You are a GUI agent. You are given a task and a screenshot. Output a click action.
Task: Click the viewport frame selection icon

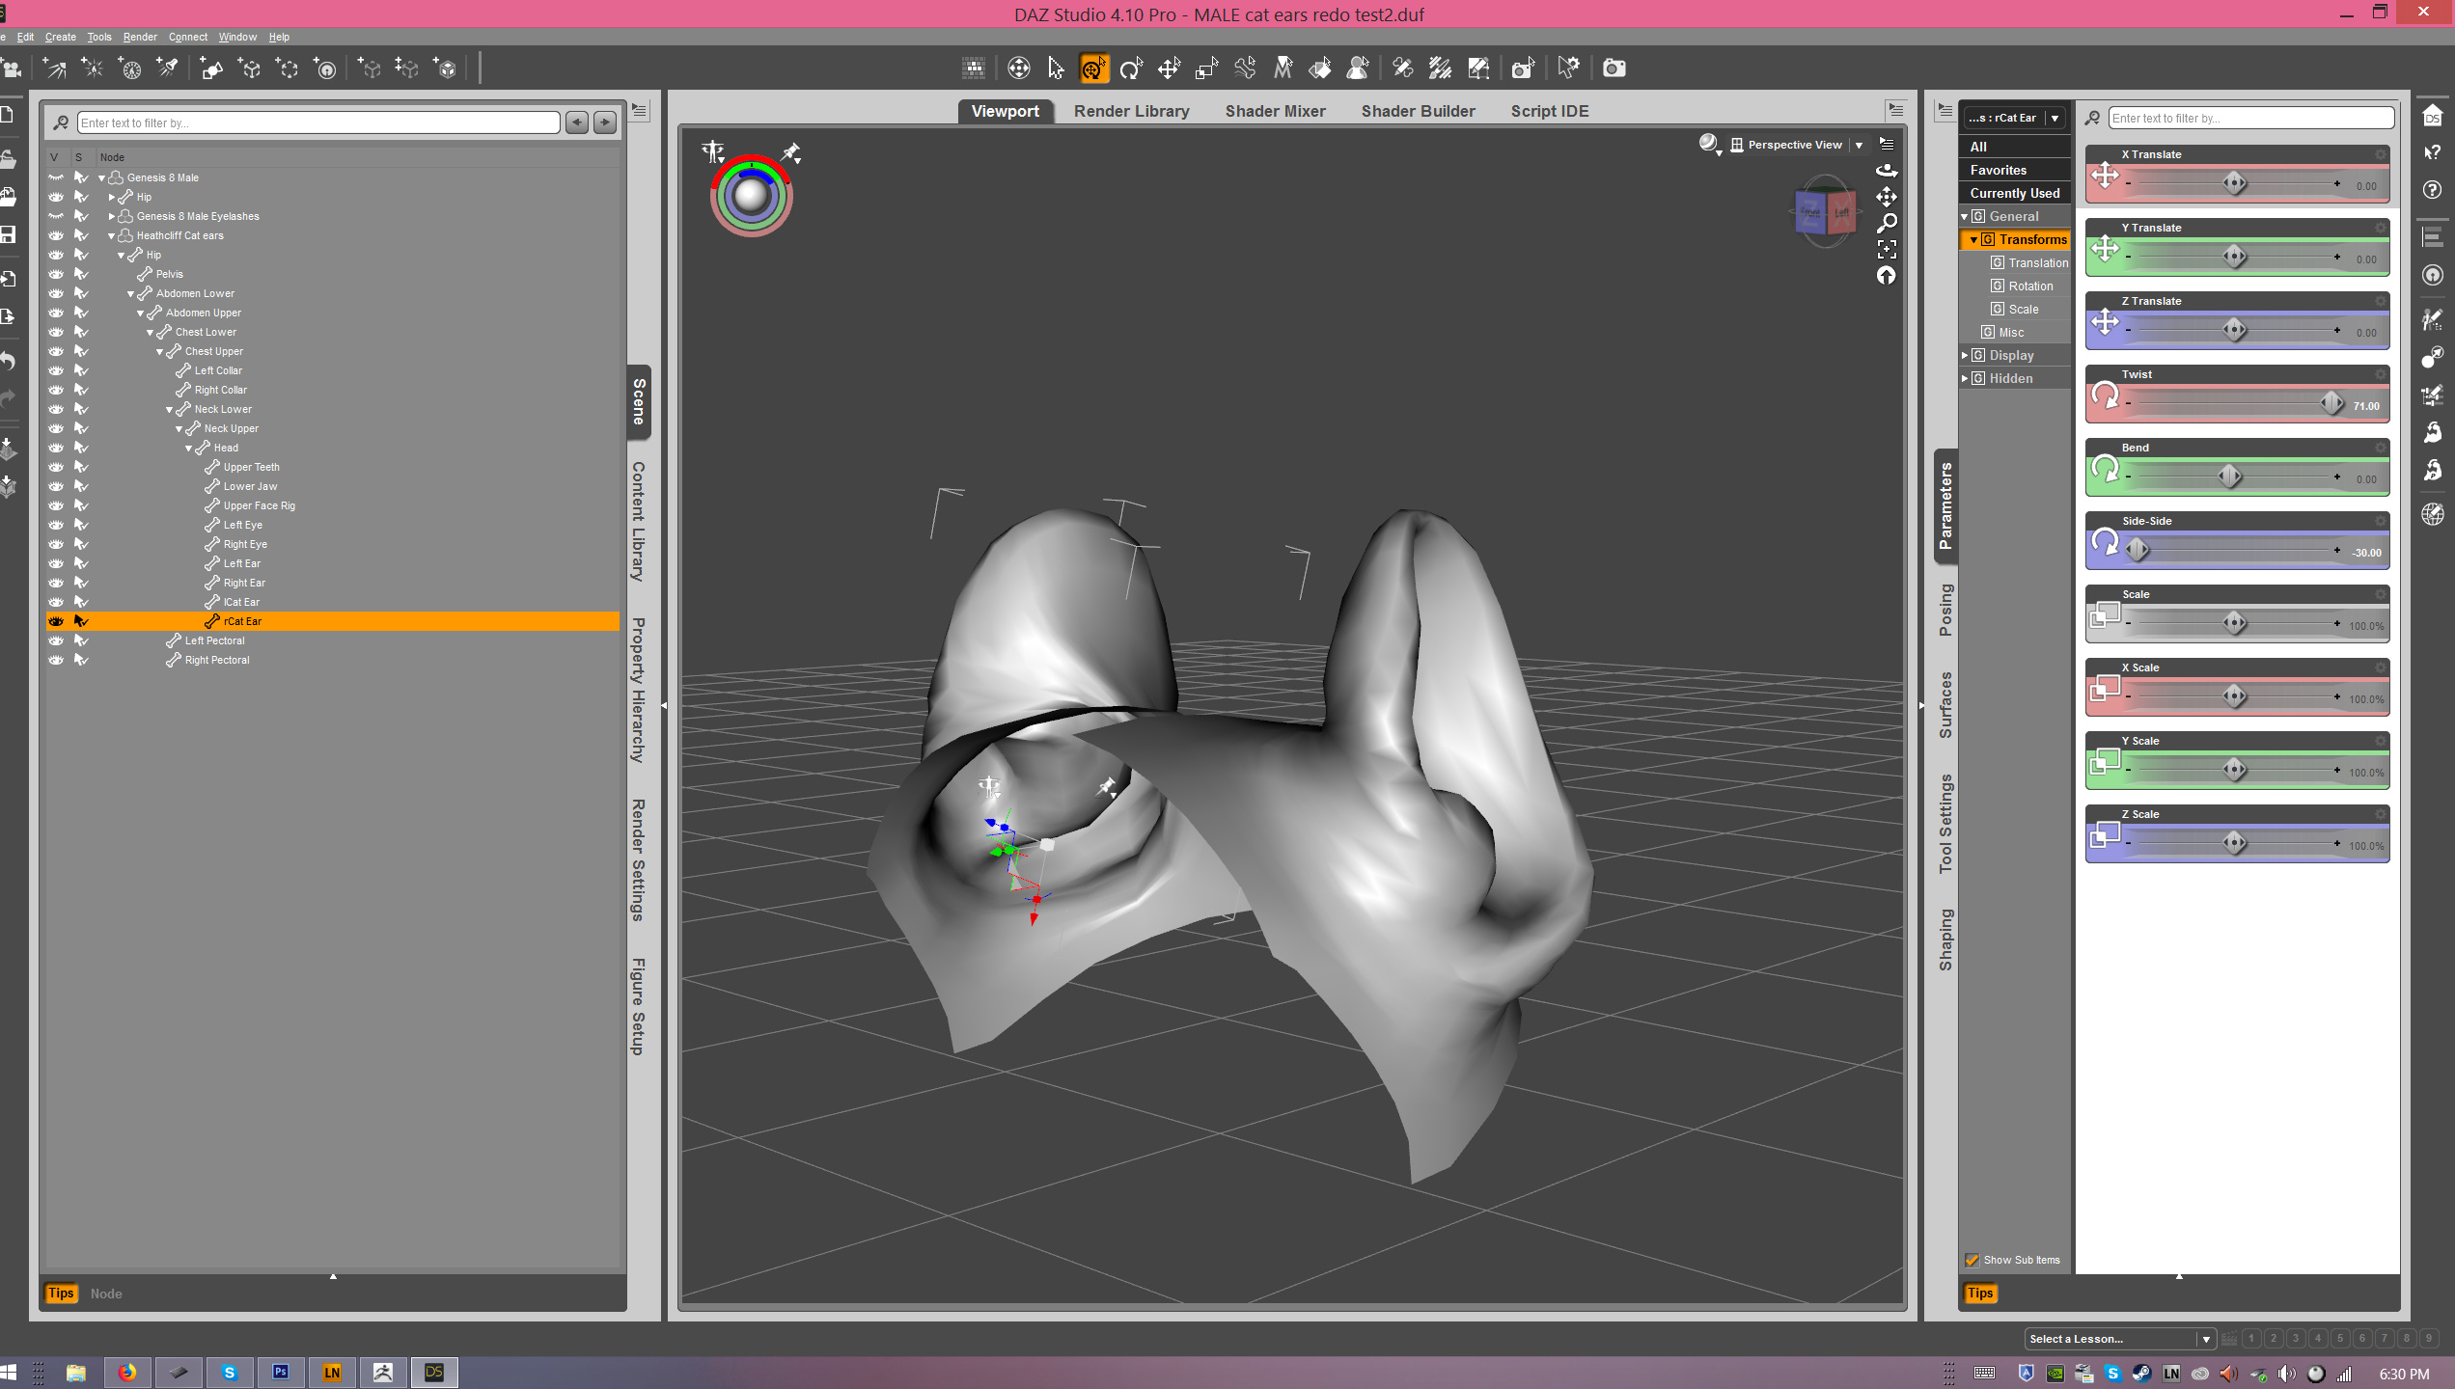(1887, 250)
